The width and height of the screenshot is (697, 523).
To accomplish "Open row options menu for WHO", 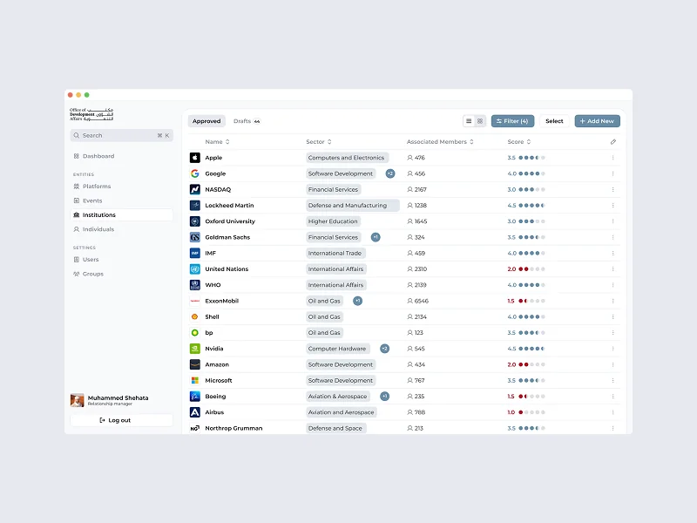I will pyautogui.click(x=613, y=285).
